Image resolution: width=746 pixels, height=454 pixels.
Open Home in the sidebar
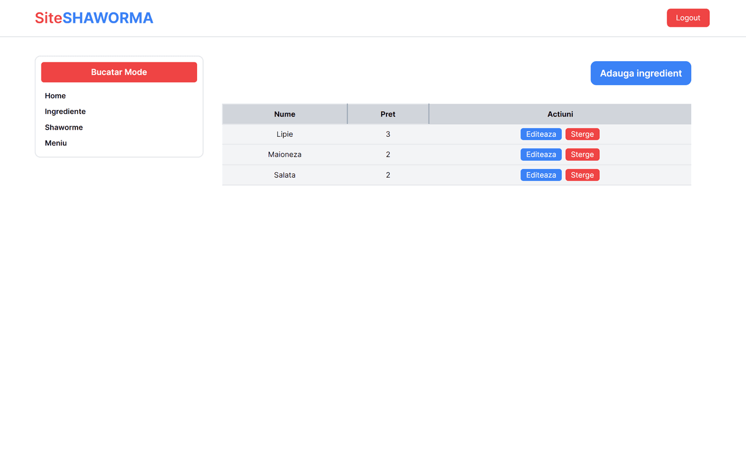point(55,96)
